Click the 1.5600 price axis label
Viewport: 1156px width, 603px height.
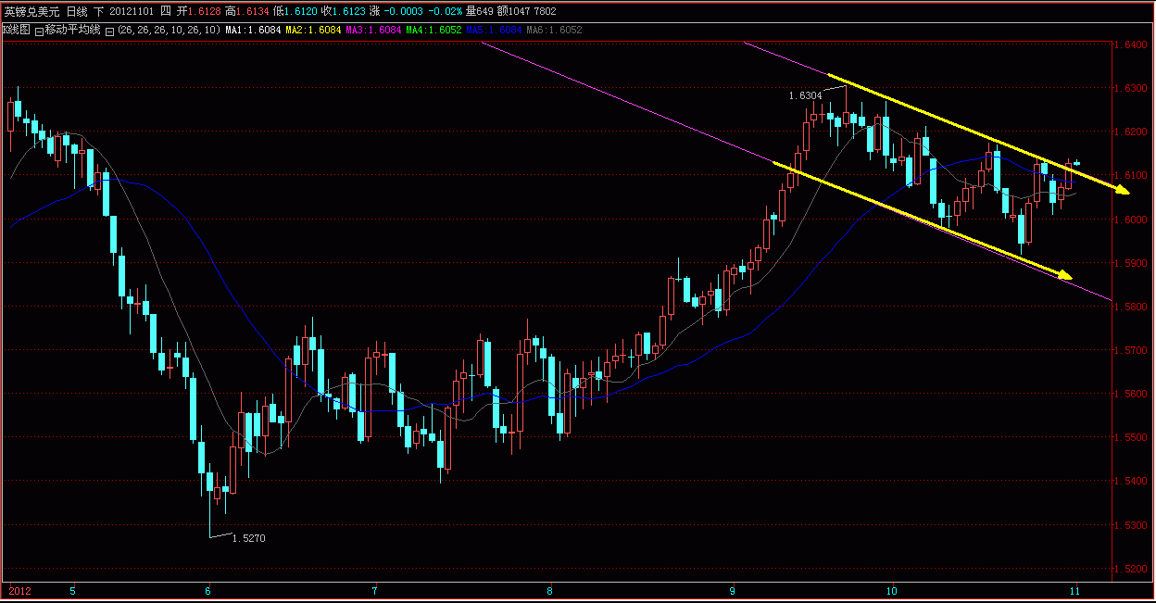click(x=1133, y=394)
